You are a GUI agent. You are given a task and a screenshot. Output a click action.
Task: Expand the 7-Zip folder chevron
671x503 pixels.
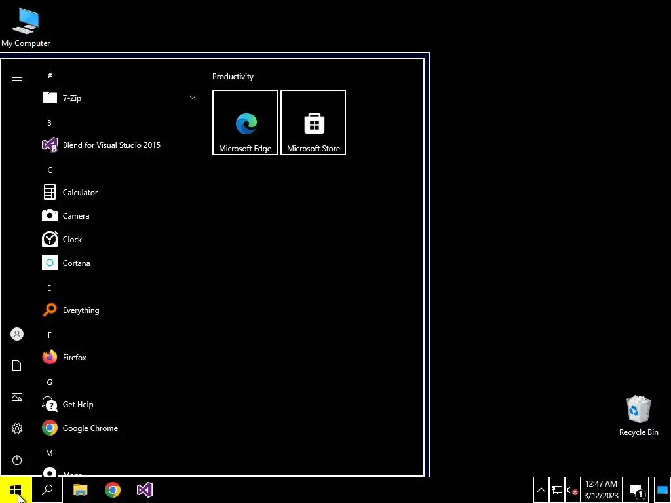(x=193, y=98)
